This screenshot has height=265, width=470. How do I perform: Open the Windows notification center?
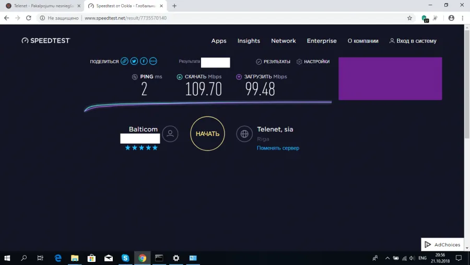[x=459, y=258]
